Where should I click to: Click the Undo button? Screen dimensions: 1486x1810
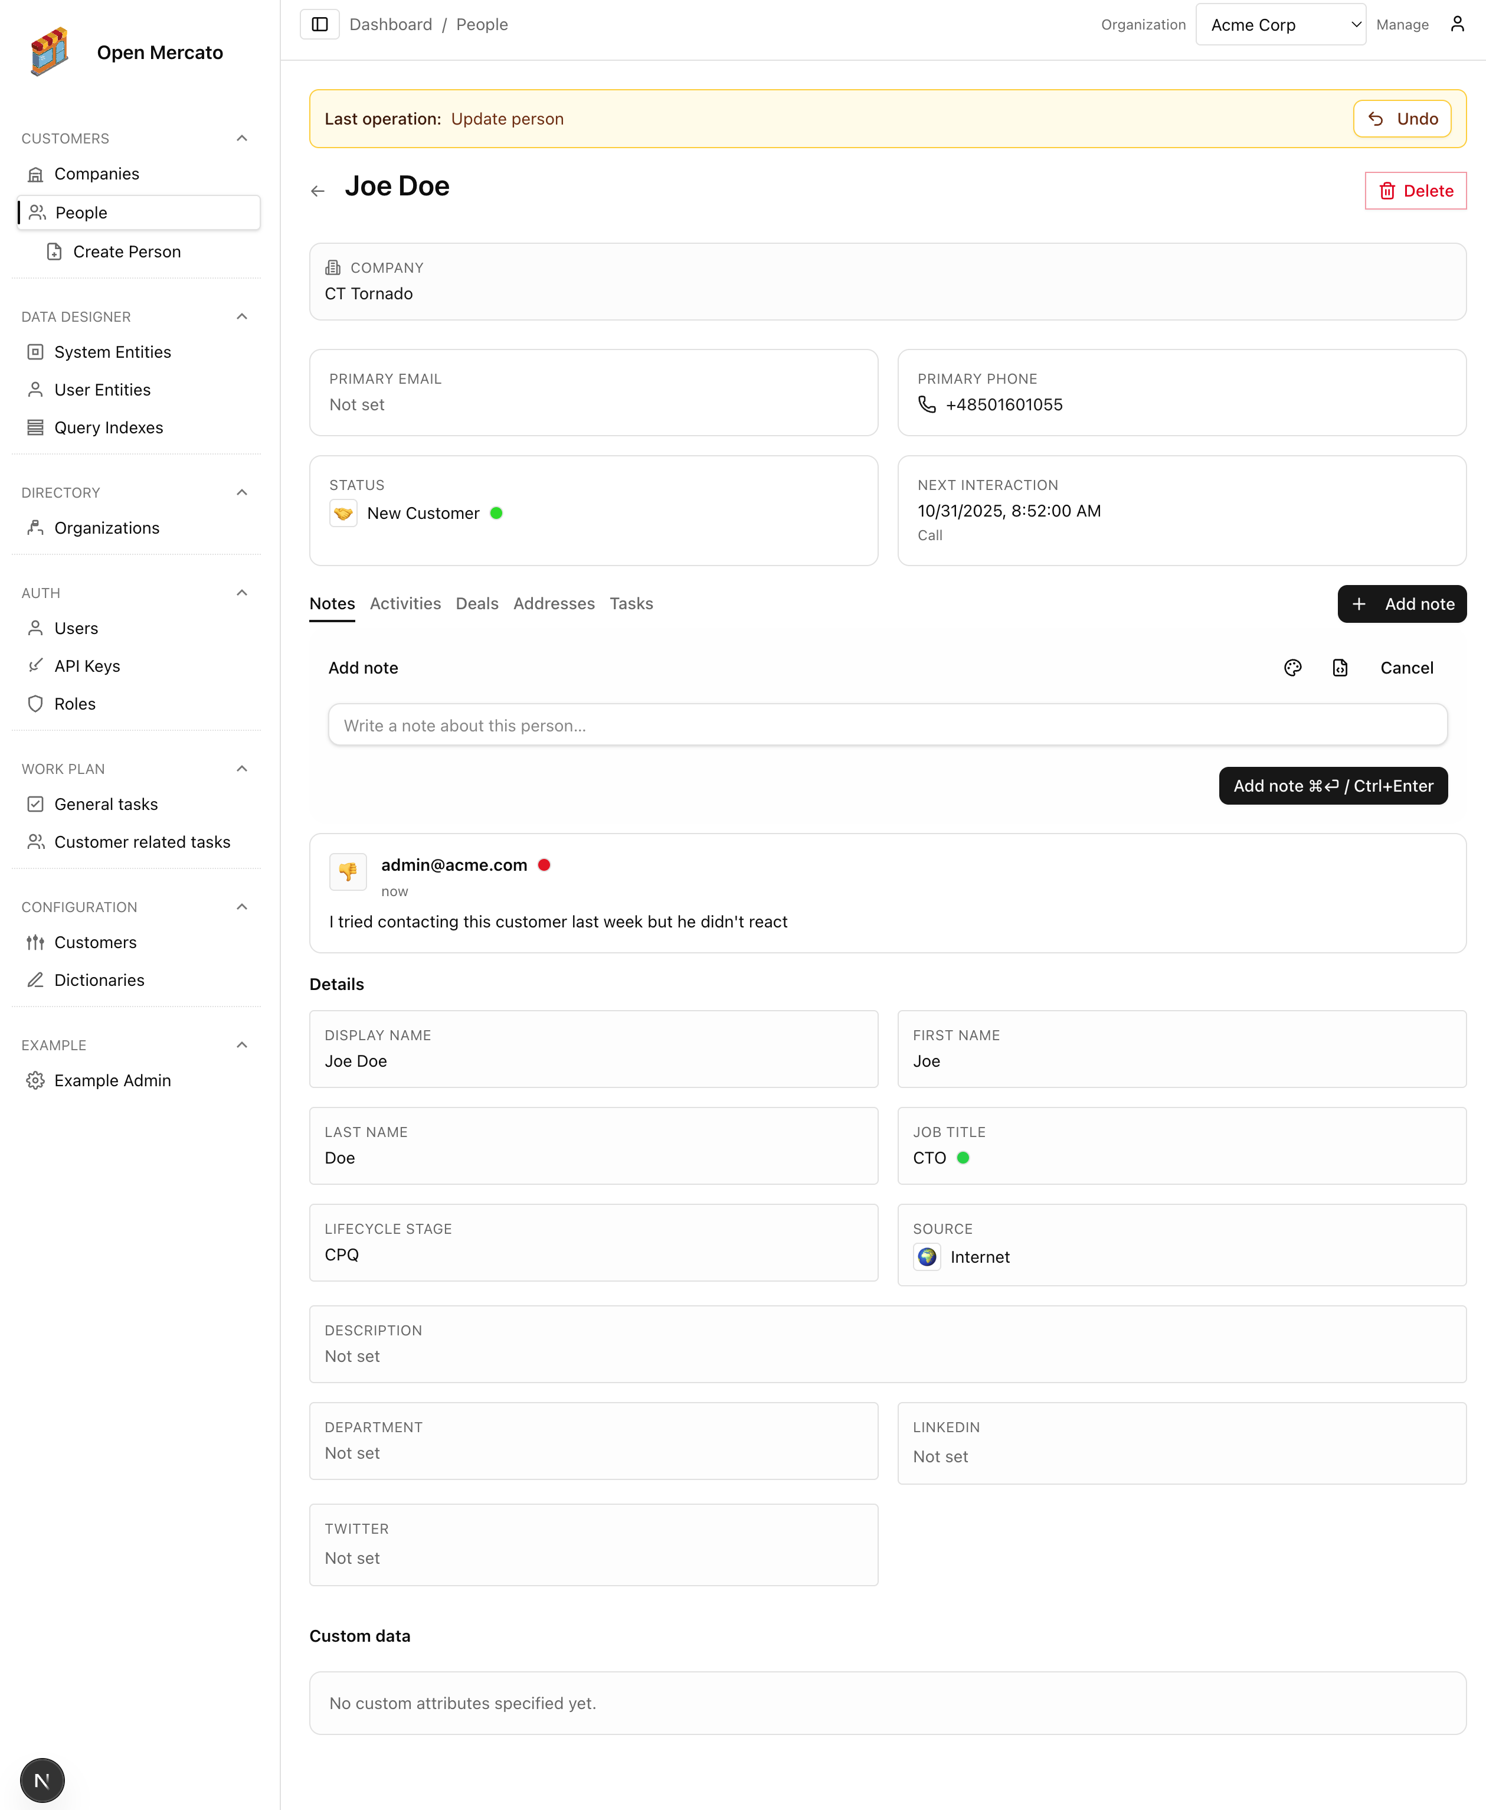tap(1401, 118)
